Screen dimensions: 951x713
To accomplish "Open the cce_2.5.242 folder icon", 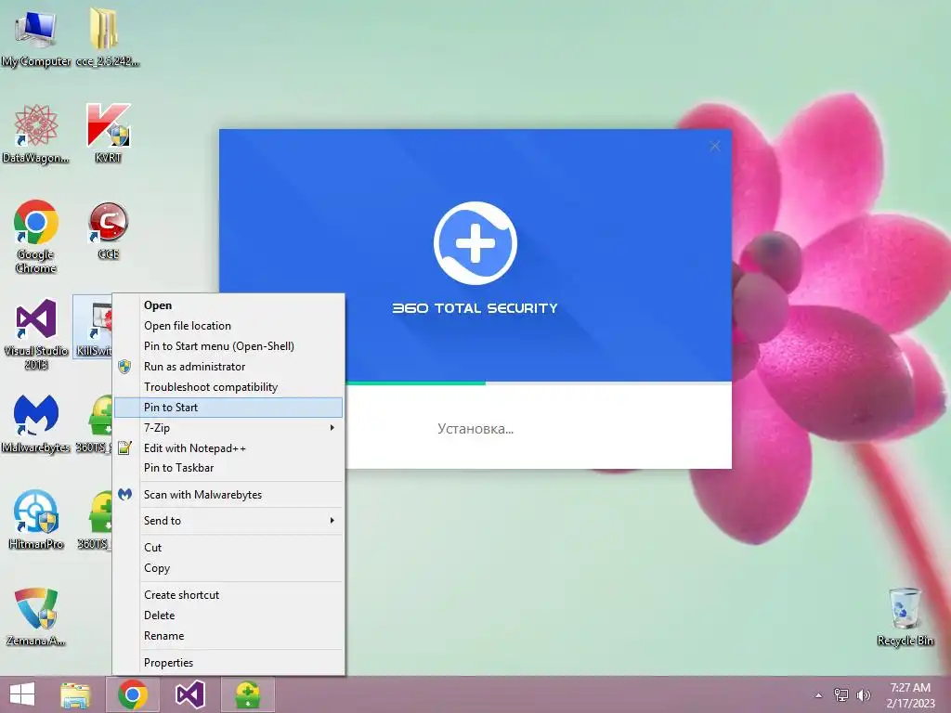I will pyautogui.click(x=108, y=36).
